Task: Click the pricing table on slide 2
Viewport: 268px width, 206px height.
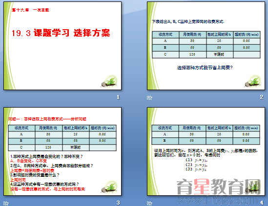Action: click(206, 45)
